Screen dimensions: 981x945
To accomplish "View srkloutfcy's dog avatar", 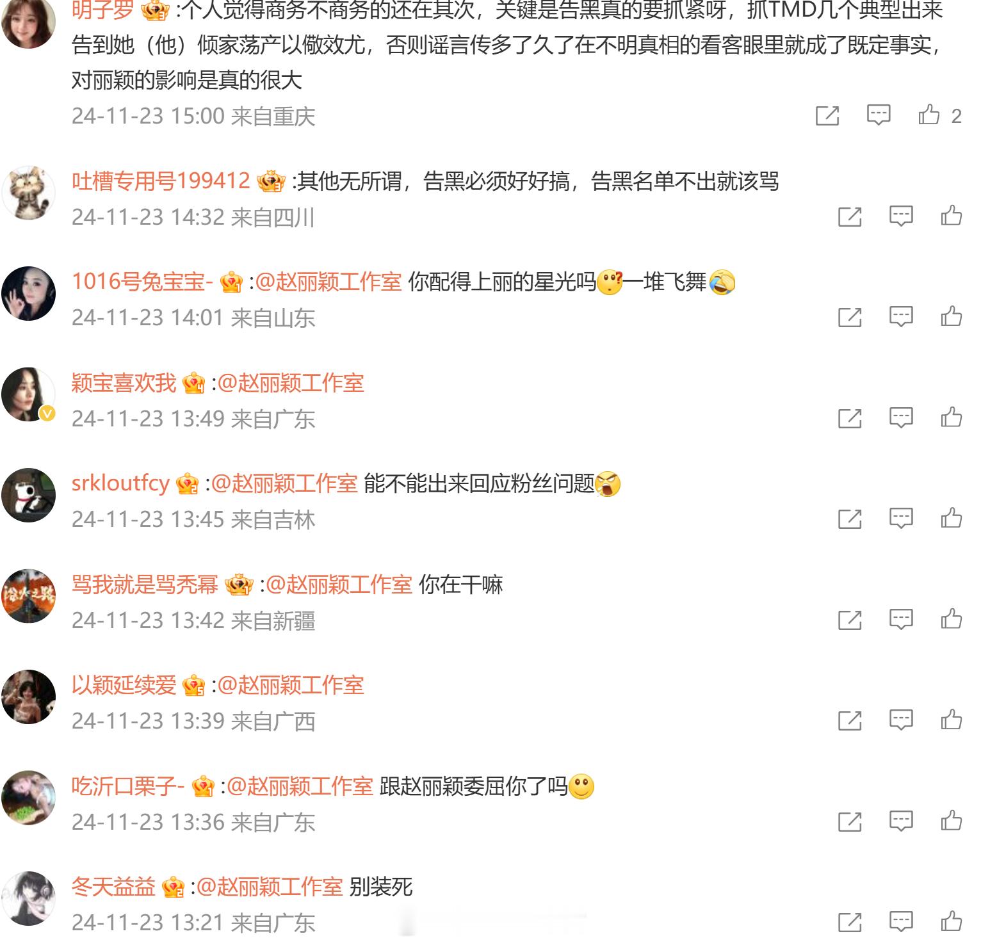I will pos(29,496).
